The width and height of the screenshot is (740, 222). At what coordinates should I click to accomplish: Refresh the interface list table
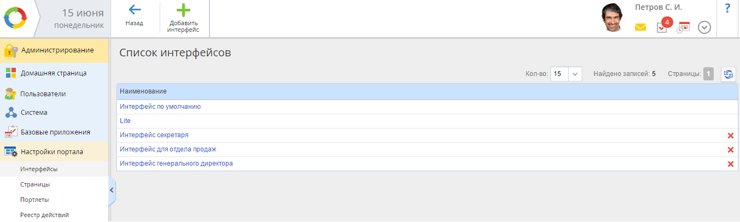728,74
